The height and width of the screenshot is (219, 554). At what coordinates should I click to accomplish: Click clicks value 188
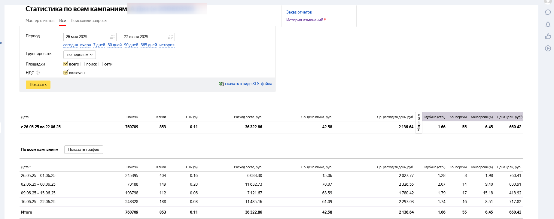pyautogui.click(x=163, y=202)
